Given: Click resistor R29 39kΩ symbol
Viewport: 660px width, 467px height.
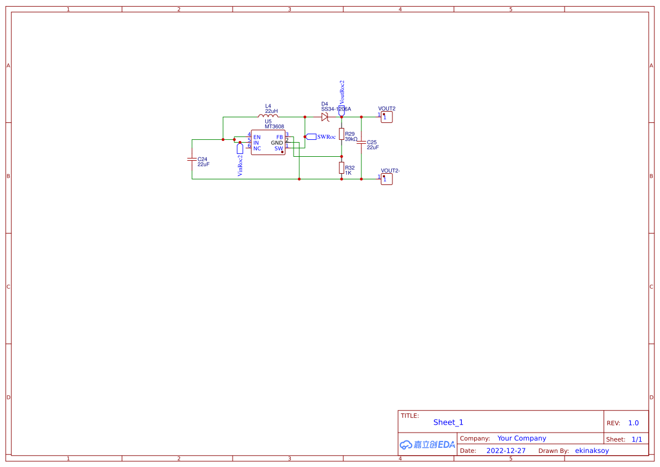Looking at the screenshot, I should tap(342, 134).
